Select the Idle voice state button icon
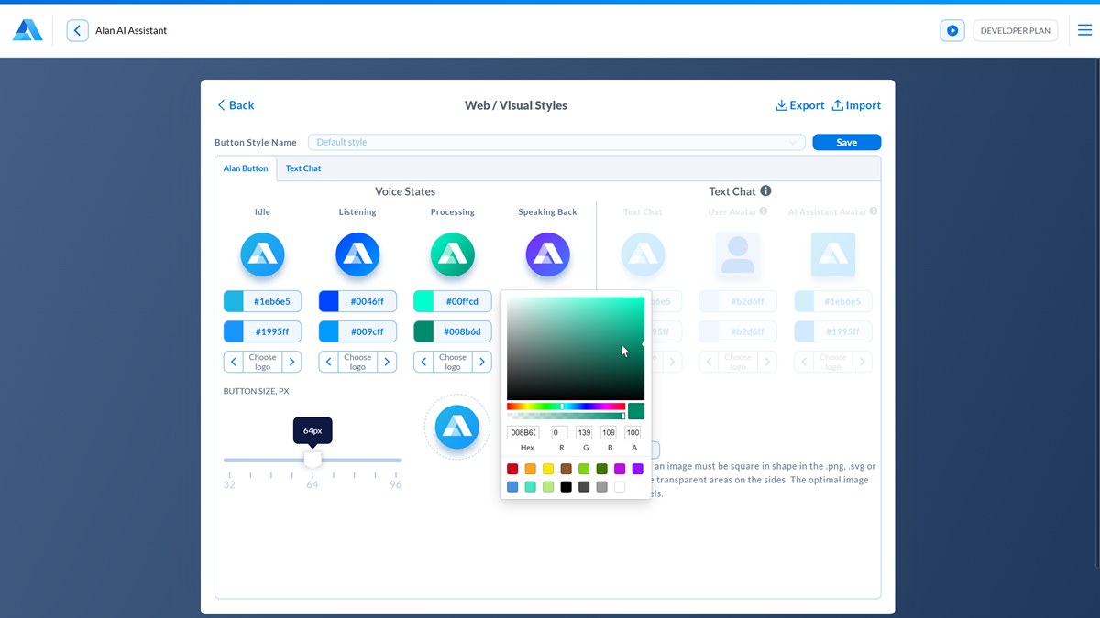This screenshot has height=618, width=1100. coord(262,255)
